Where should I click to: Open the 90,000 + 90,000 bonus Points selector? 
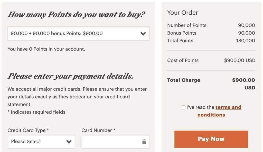(x=78, y=34)
